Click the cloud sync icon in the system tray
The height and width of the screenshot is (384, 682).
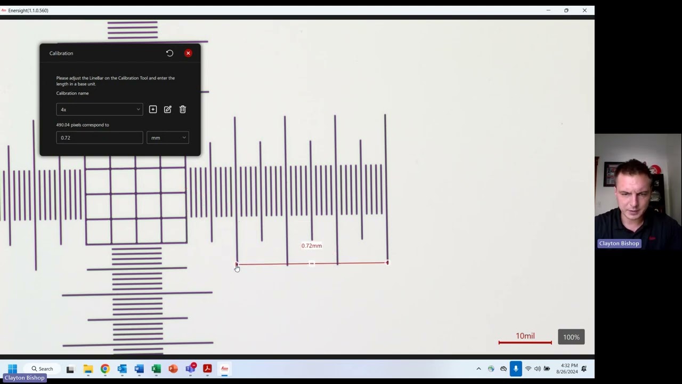tap(503, 369)
